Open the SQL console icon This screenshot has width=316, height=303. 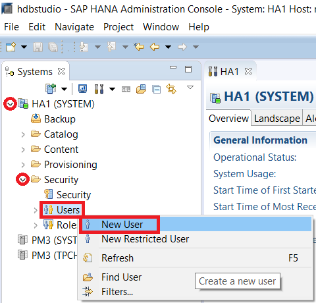pyautogui.click(x=126, y=89)
